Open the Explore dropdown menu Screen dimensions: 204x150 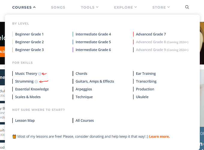(125, 7)
